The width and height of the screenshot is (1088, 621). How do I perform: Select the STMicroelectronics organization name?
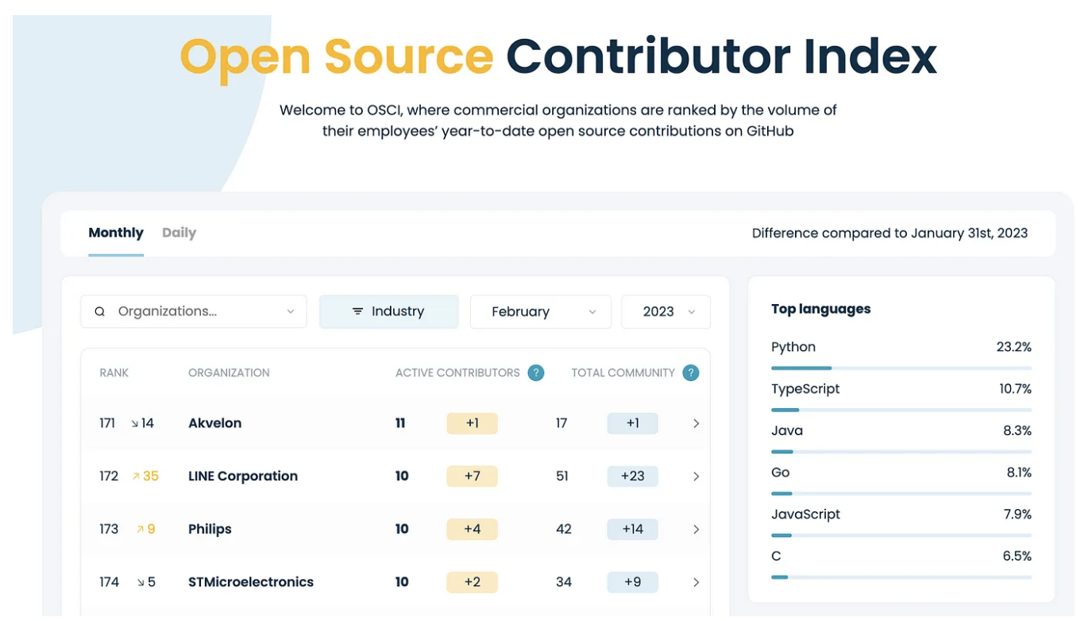pyautogui.click(x=251, y=582)
